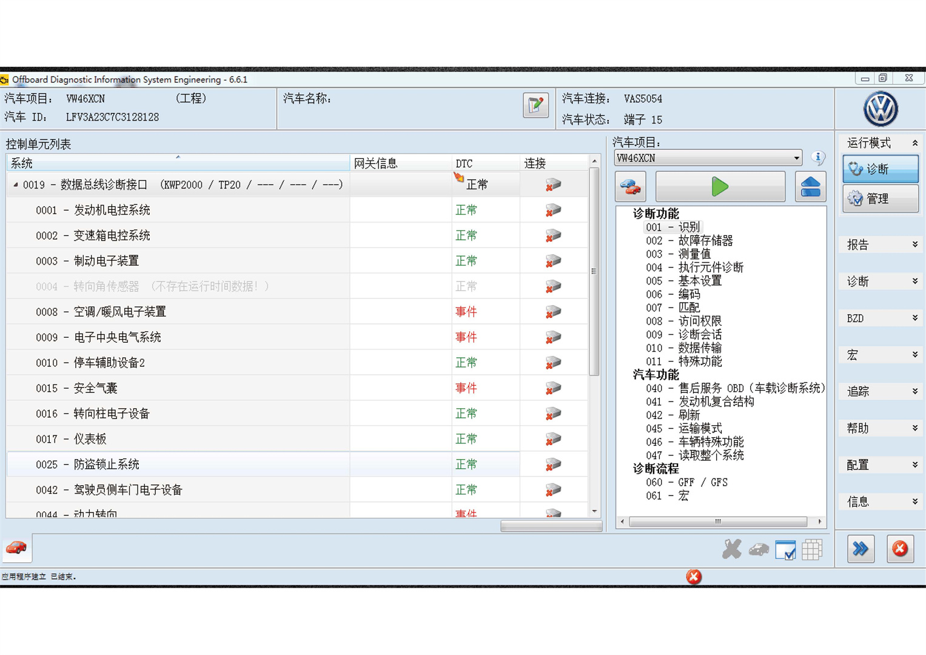Click the 连接 column header
This screenshot has width=926, height=655.
coord(554,163)
